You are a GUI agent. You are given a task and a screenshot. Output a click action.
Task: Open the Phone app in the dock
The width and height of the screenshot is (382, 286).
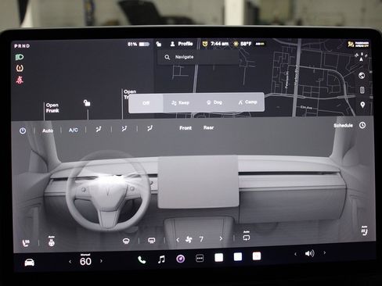[142, 259]
